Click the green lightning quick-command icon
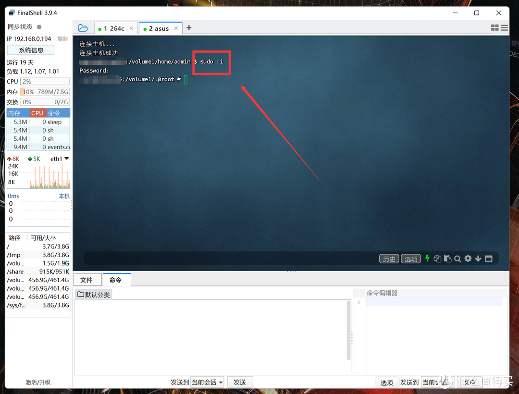 tap(427, 259)
